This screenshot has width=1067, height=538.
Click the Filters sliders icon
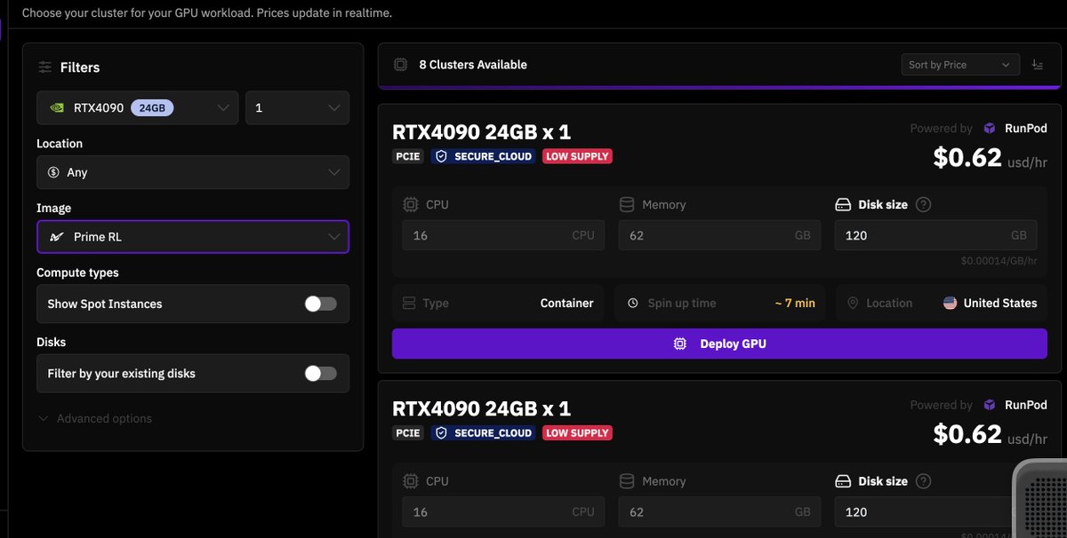coord(45,67)
